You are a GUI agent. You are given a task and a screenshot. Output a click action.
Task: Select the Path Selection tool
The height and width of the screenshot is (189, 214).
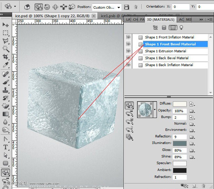click(6, 155)
